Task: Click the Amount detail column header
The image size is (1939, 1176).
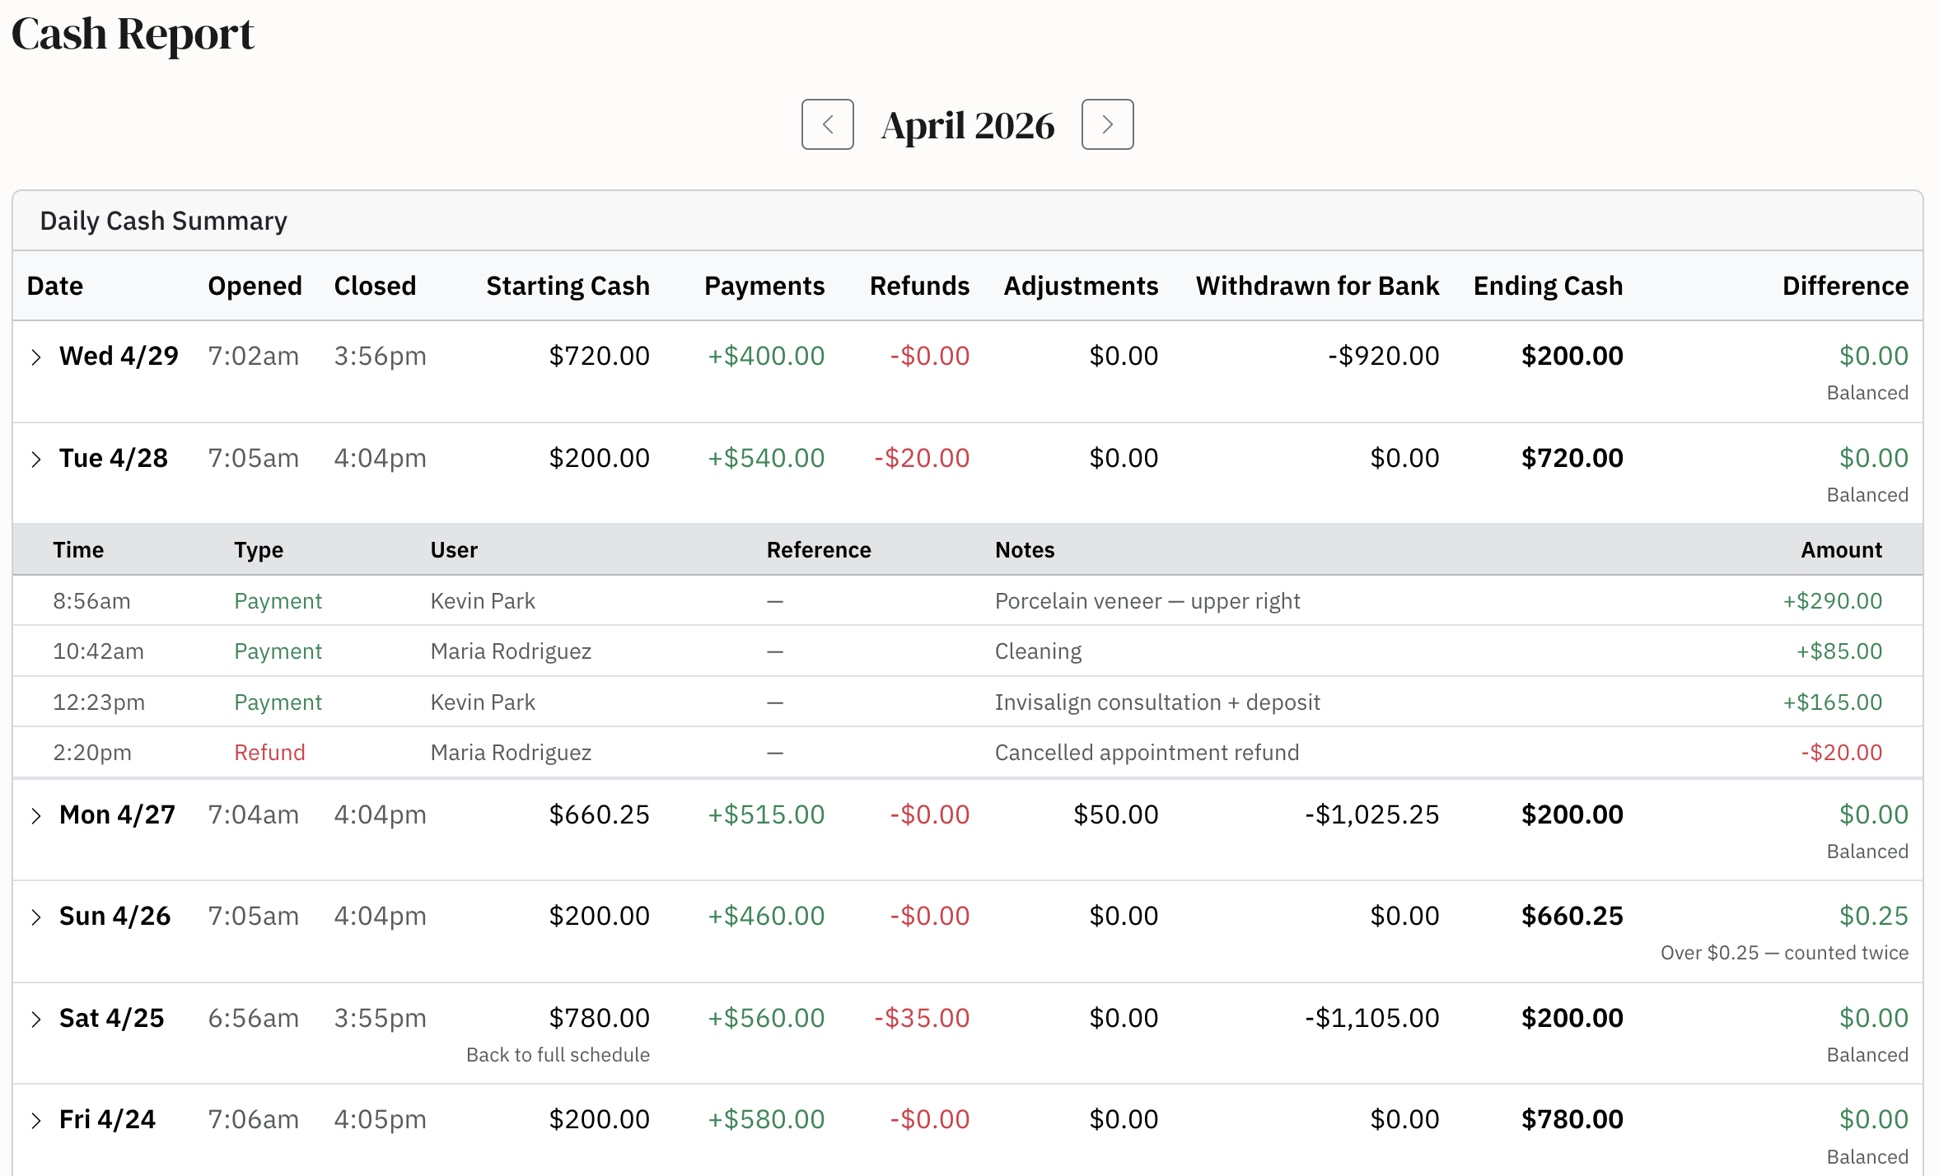Action: click(1841, 550)
